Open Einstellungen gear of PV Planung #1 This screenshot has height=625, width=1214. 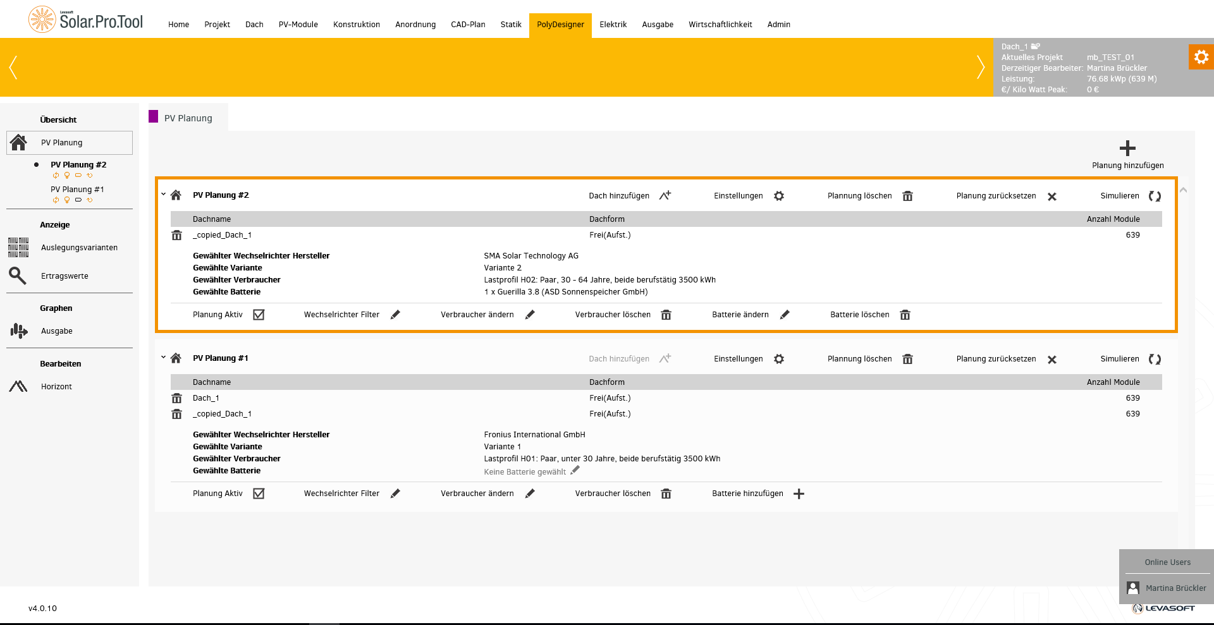click(779, 359)
